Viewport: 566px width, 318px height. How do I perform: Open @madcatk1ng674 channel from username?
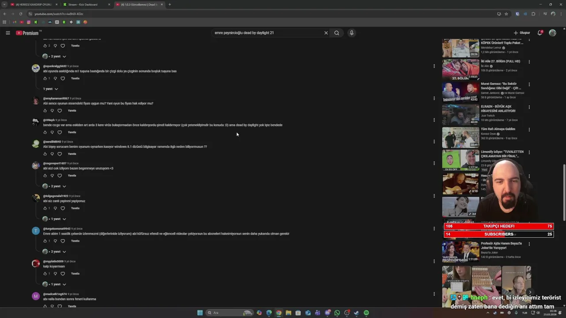coord(55,294)
